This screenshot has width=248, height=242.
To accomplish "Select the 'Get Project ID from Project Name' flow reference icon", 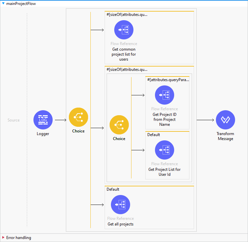I will 165,95.
